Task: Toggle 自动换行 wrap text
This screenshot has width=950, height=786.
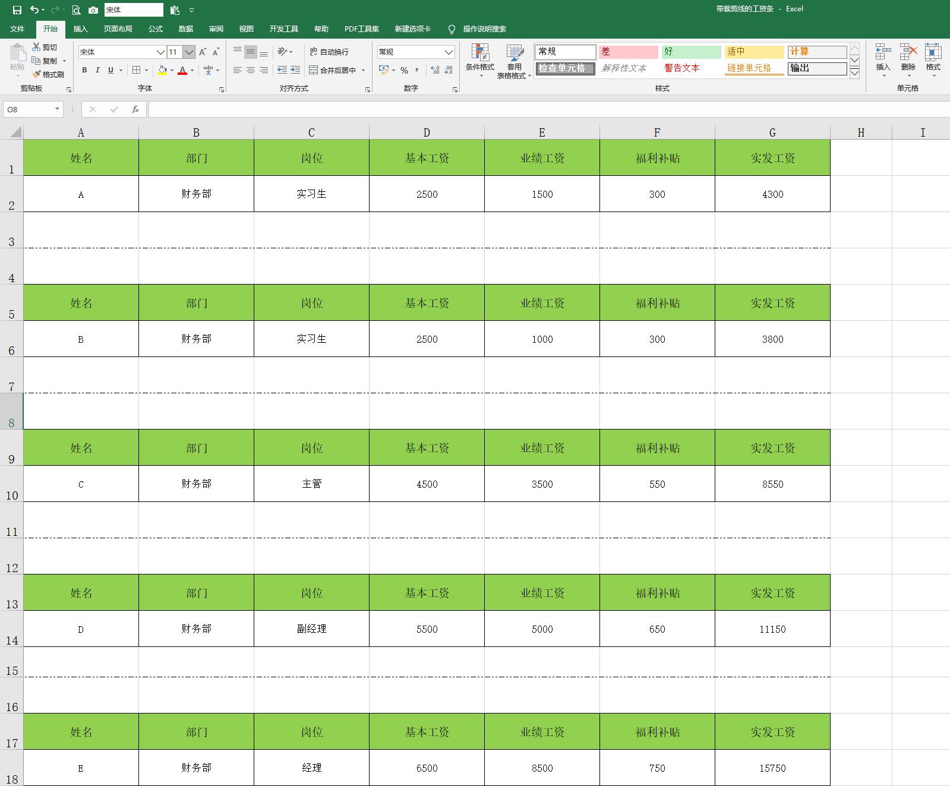Action: tap(329, 52)
